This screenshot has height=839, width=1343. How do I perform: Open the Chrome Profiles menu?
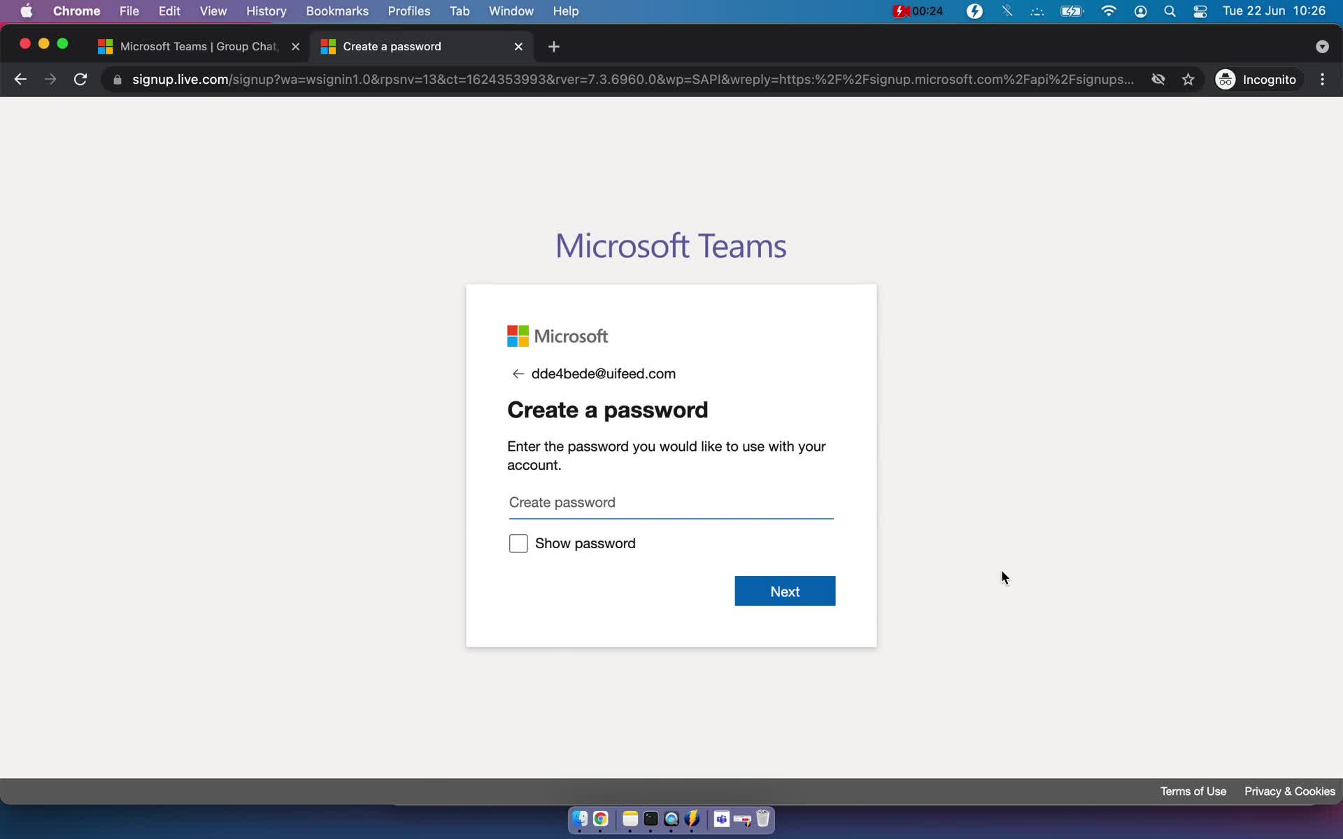pos(407,10)
